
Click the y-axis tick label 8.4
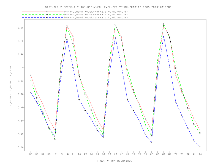tap(20, 41)
